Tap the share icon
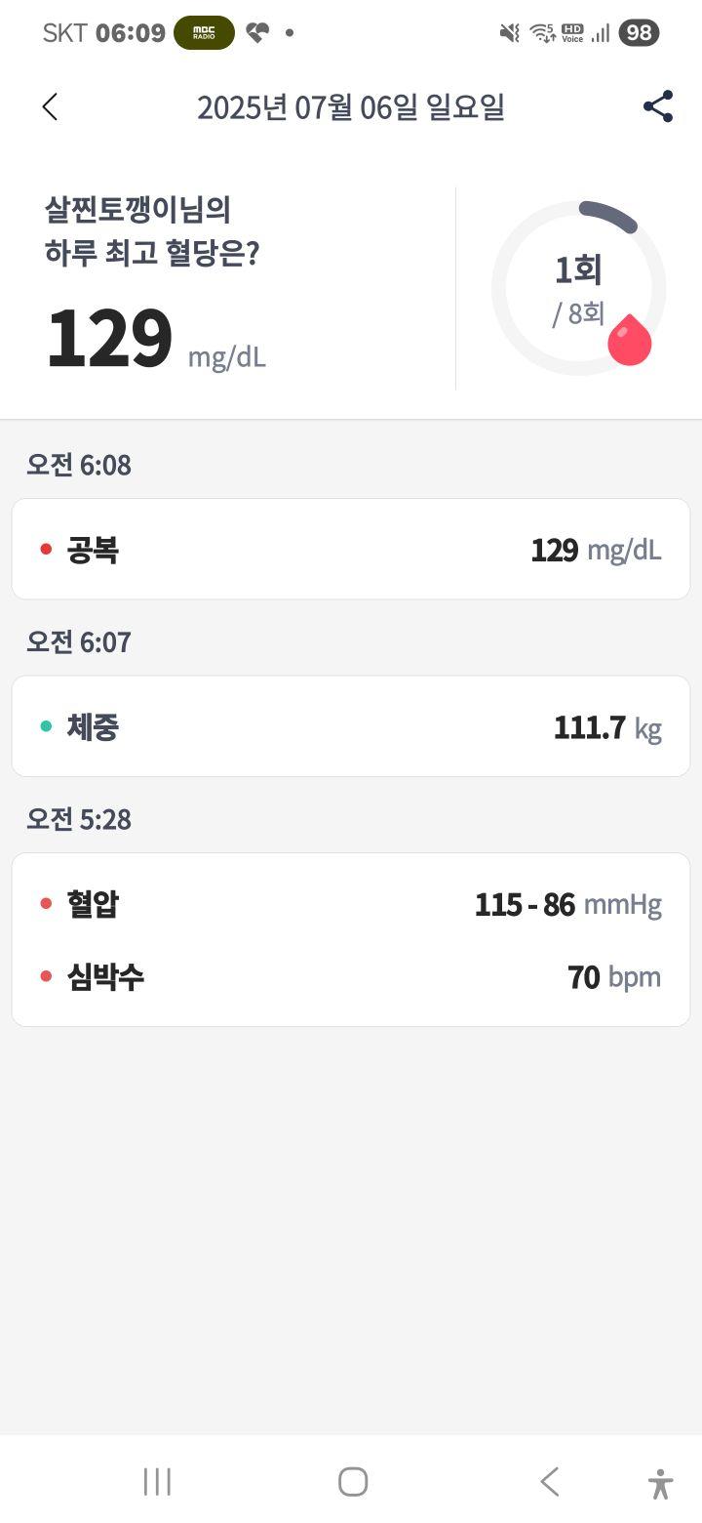 [x=658, y=107]
